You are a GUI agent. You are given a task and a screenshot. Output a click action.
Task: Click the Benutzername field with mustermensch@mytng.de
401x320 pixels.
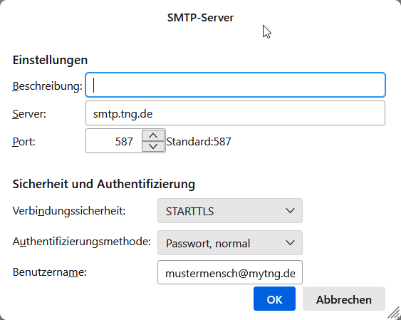click(230, 272)
